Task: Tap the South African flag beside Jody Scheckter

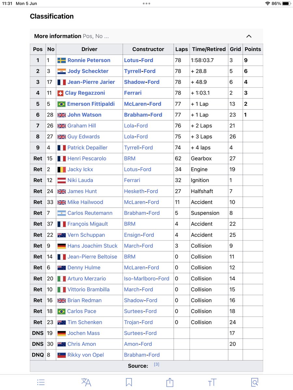Action: coord(62,71)
